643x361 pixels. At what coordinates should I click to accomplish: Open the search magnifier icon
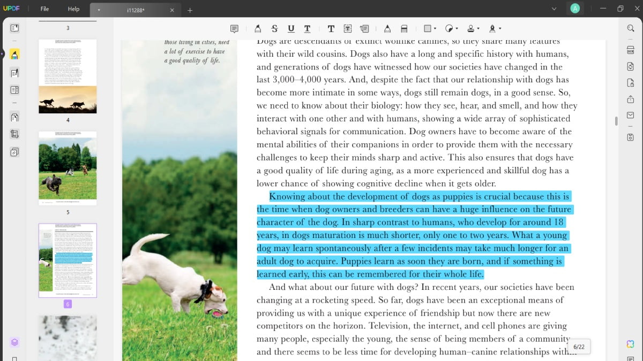pyautogui.click(x=630, y=28)
